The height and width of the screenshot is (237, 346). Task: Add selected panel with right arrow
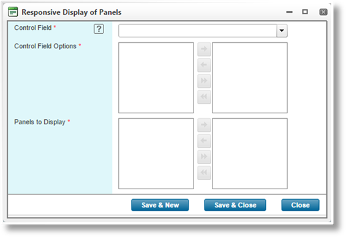click(204, 125)
